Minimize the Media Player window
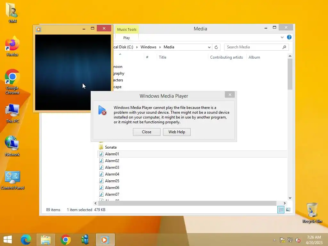The height and width of the screenshot is (246, 328). 84,29
